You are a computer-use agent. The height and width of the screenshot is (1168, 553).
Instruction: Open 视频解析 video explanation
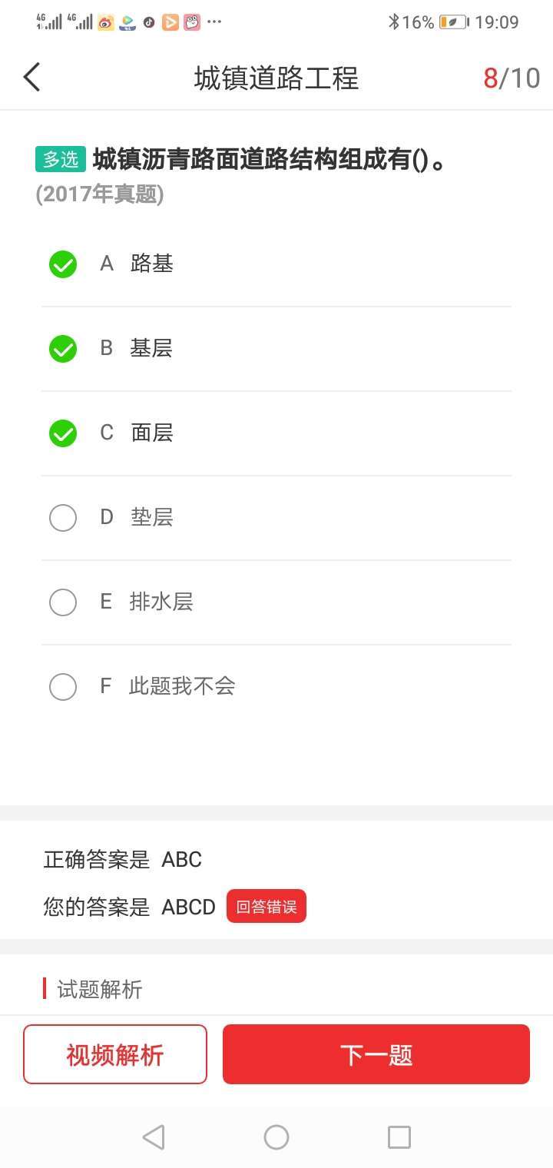click(x=115, y=1054)
